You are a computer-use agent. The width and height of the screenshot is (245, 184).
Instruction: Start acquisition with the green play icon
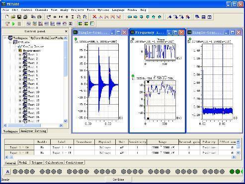click(13, 24)
